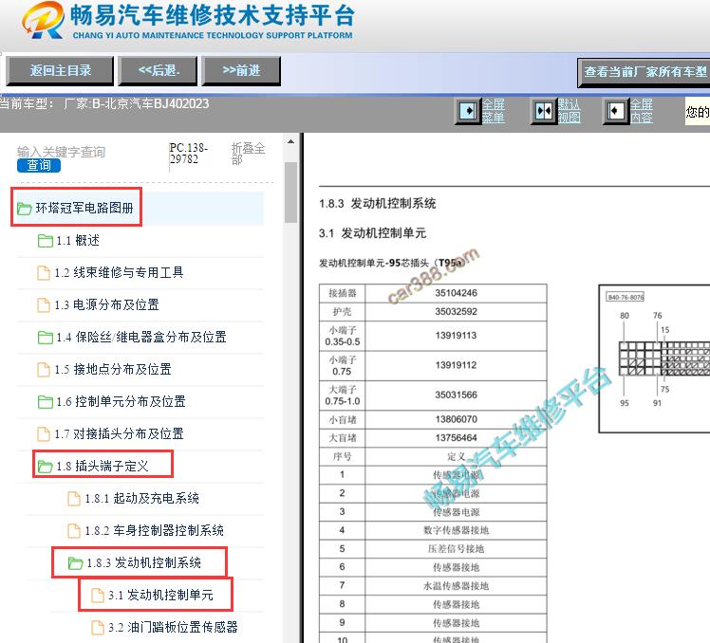Viewport: 710px width, 643px height.
Task: Click page icon beside 1.5 接地点分布及位置
Action: (x=44, y=370)
